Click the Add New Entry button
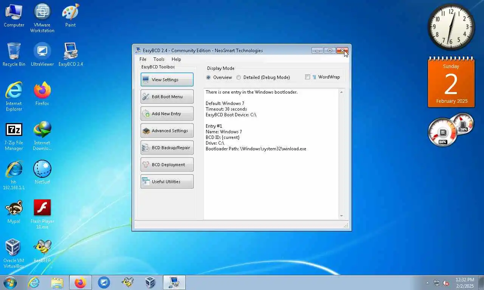The width and height of the screenshot is (484, 290). pyautogui.click(x=167, y=114)
